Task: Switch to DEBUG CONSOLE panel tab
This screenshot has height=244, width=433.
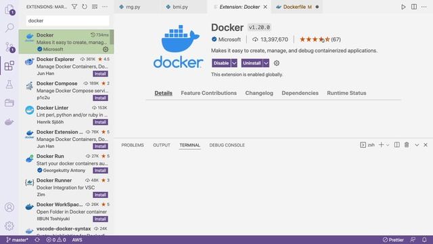Action: click(x=227, y=145)
